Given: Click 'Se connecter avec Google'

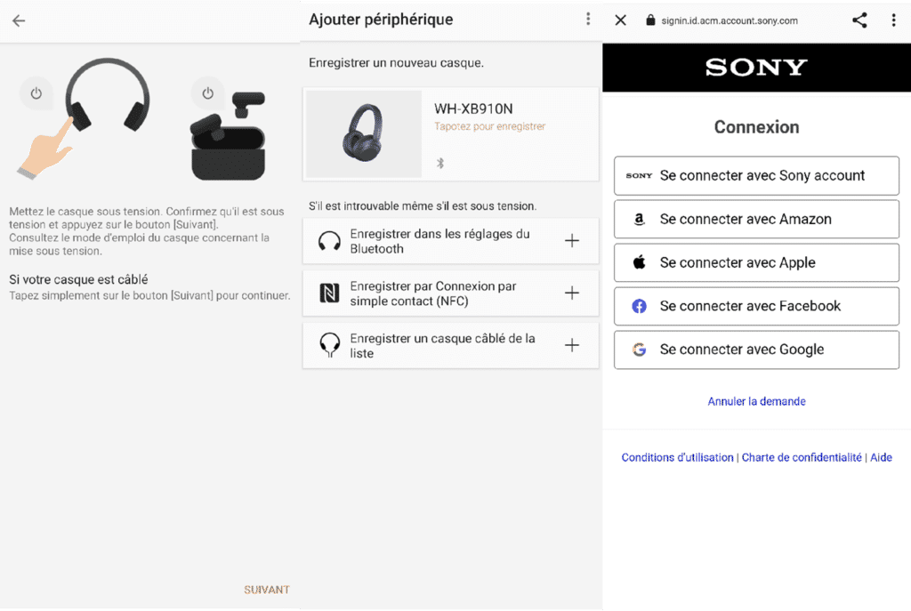Looking at the screenshot, I should (x=756, y=350).
